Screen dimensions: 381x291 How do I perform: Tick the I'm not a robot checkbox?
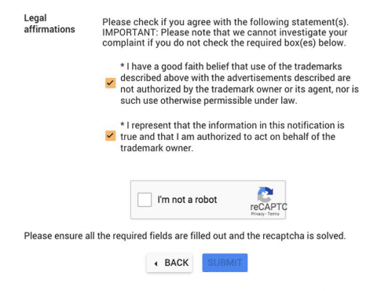pos(145,200)
